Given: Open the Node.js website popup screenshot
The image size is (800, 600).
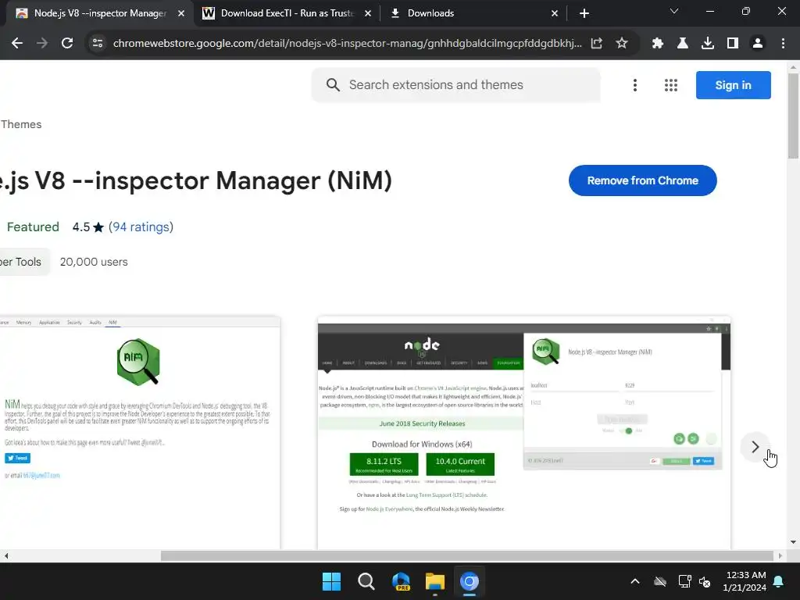Looking at the screenshot, I should pyautogui.click(x=524, y=433).
